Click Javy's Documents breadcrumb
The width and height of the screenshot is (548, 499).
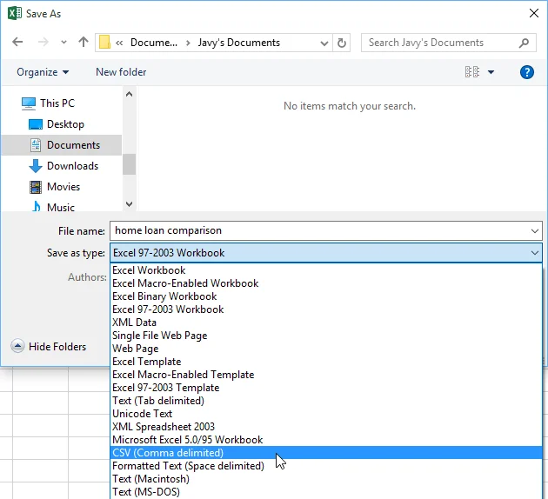tap(239, 43)
